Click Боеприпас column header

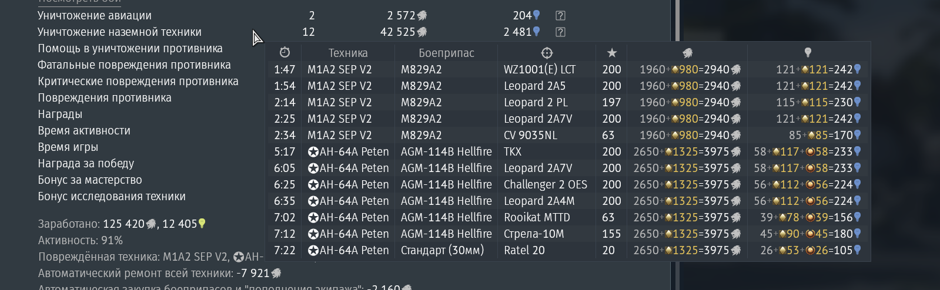pos(446,53)
